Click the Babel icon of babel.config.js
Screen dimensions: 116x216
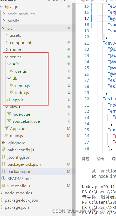pos(3,150)
